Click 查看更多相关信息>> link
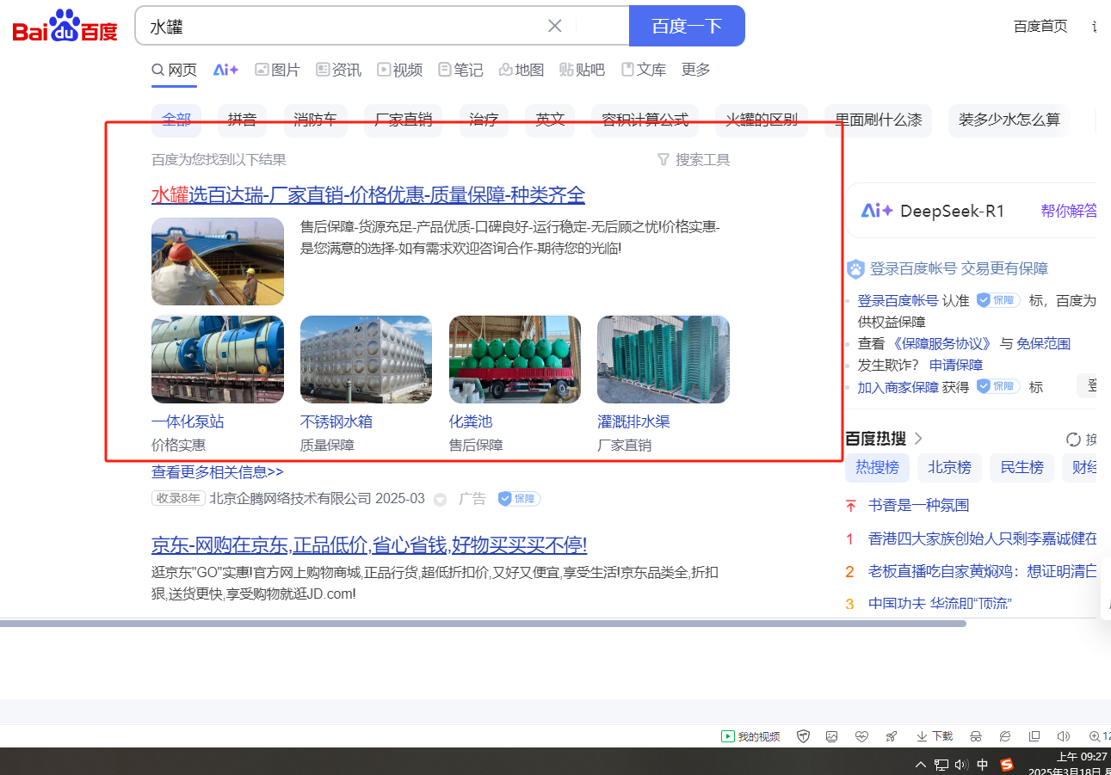This screenshot has height=775, width=1111. click(x=218, y=472)
